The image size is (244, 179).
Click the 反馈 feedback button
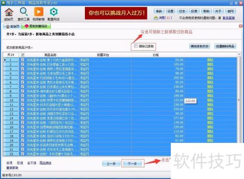[194, 11]
